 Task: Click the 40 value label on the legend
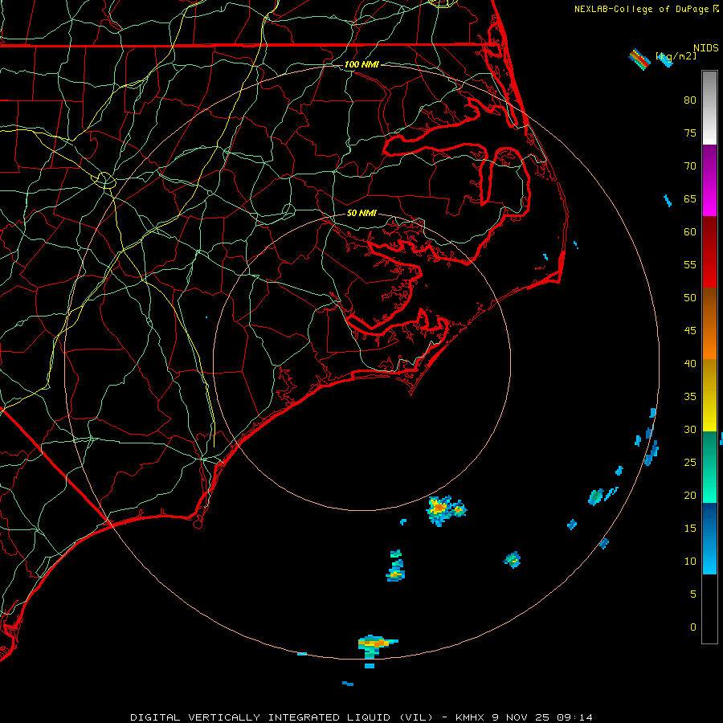pos(690,364)
